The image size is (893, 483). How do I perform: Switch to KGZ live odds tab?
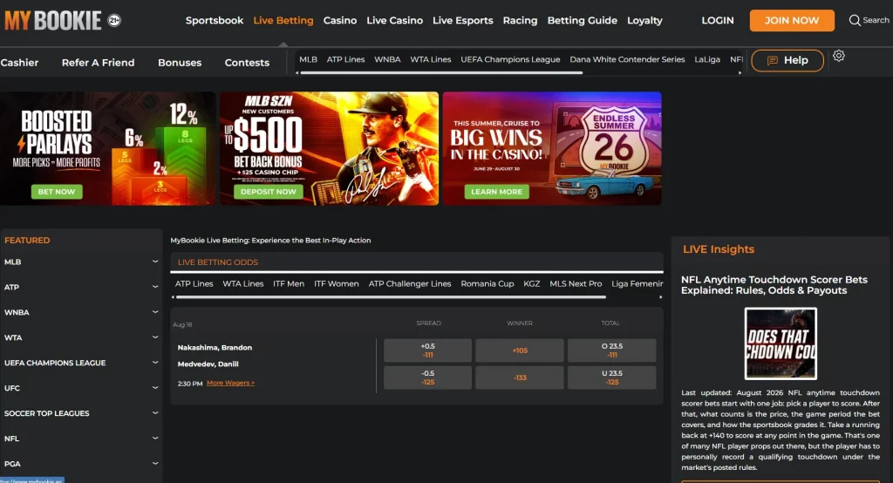coord(531,283)
